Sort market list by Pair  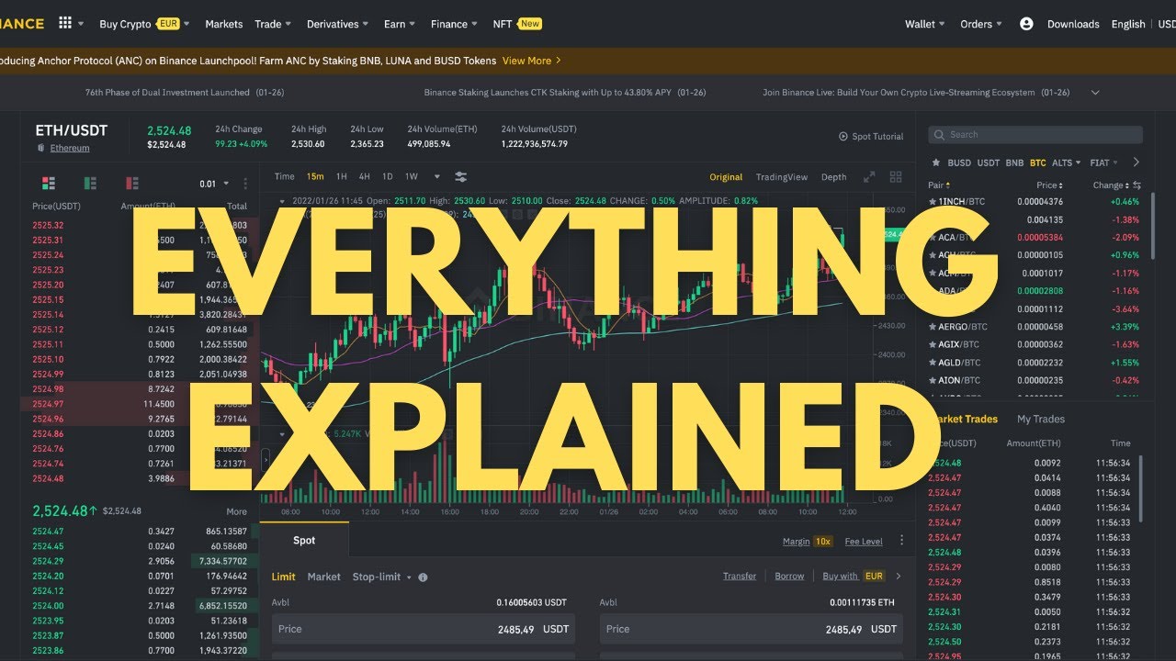tap(937, 185)
